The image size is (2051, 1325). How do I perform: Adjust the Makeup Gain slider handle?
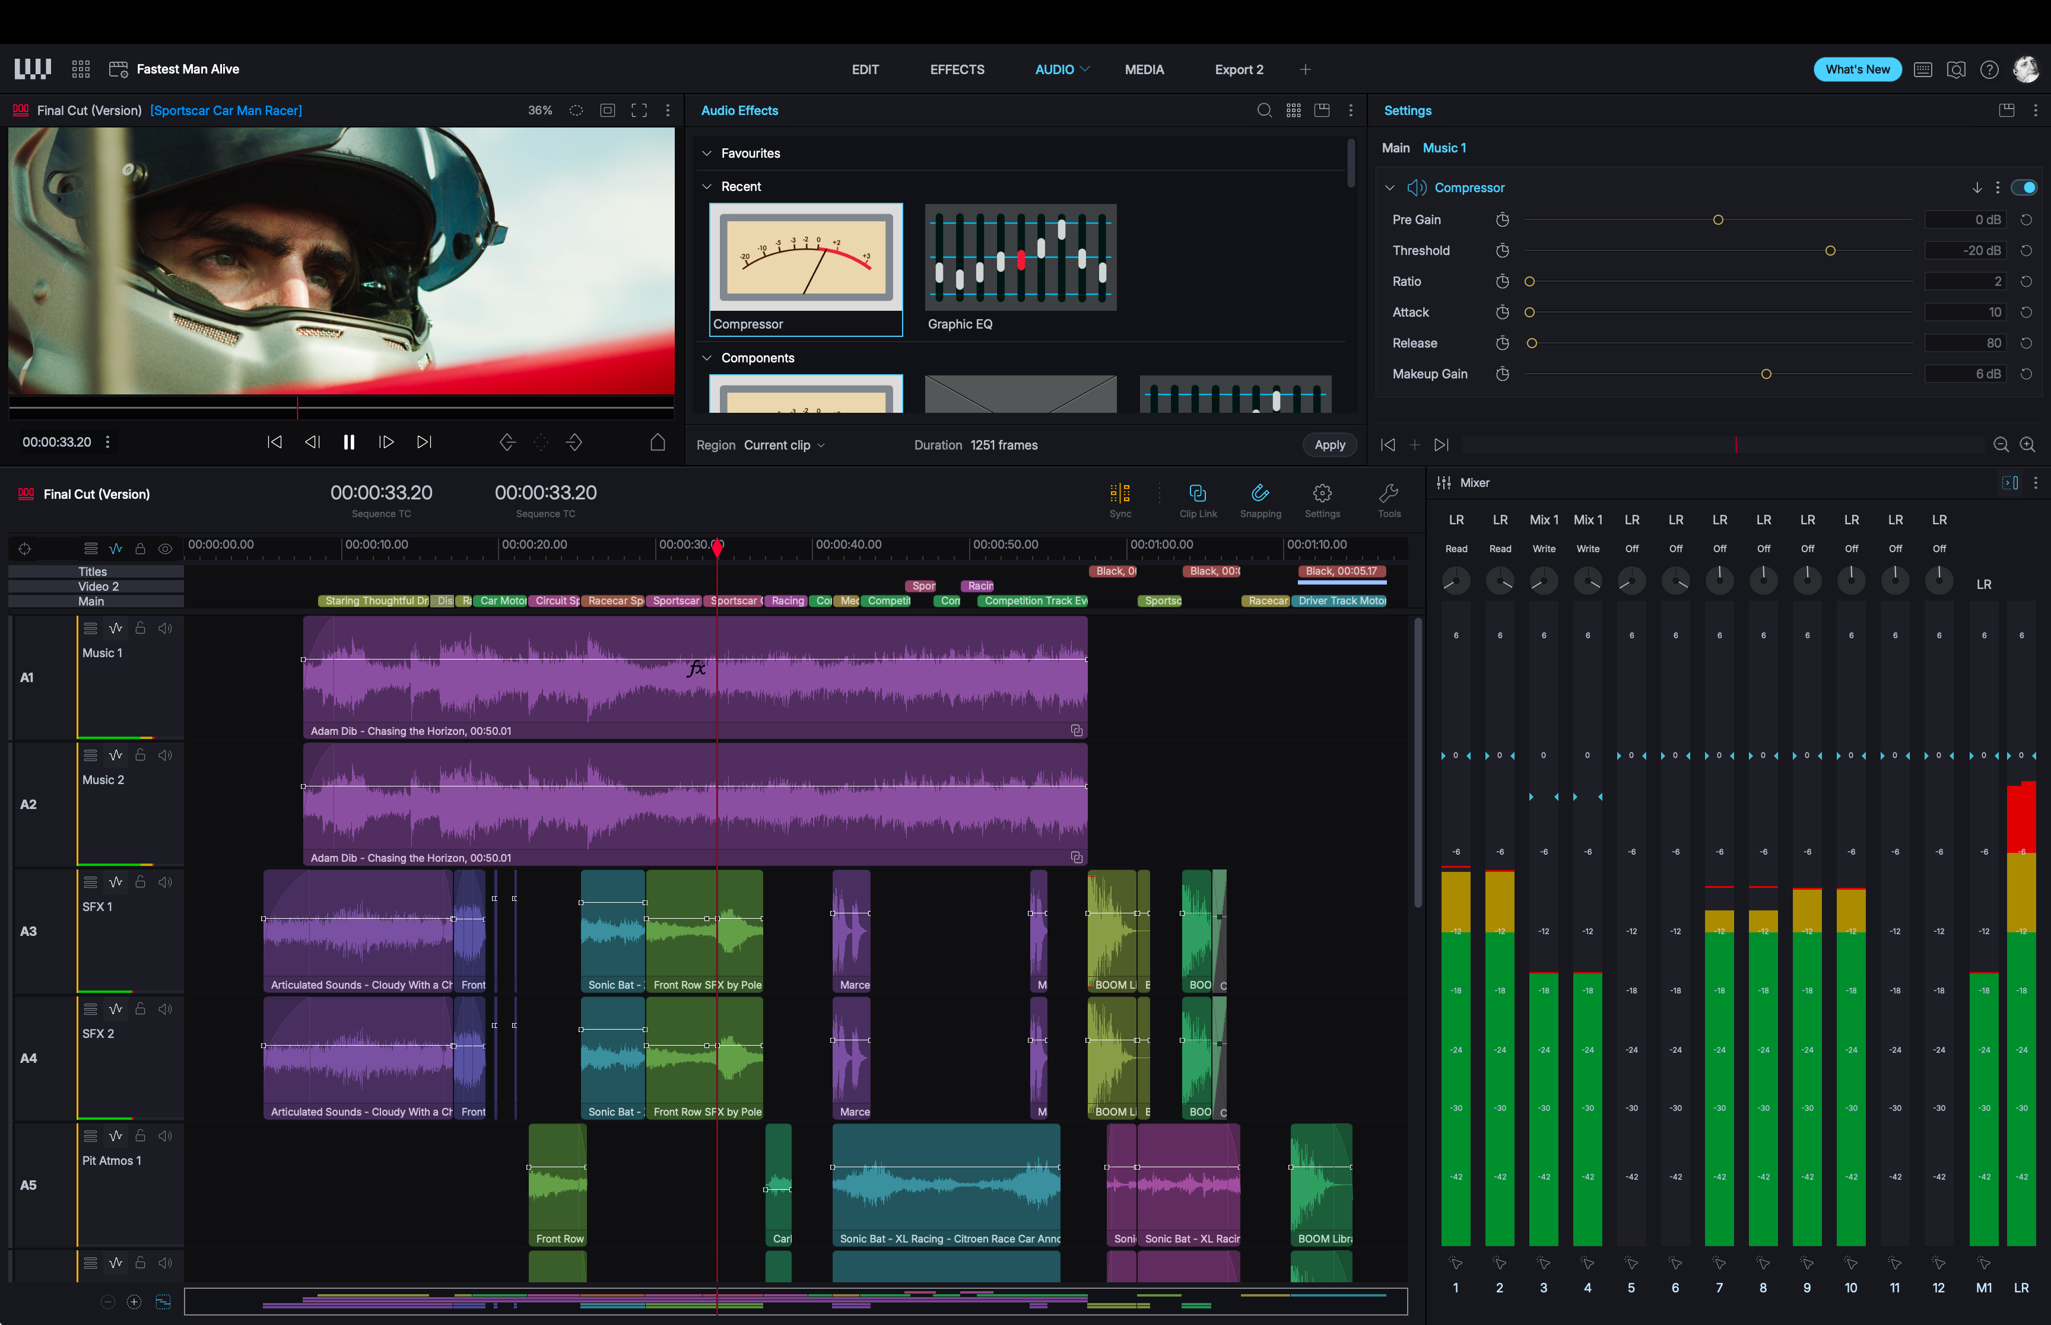pos(1766,374)
